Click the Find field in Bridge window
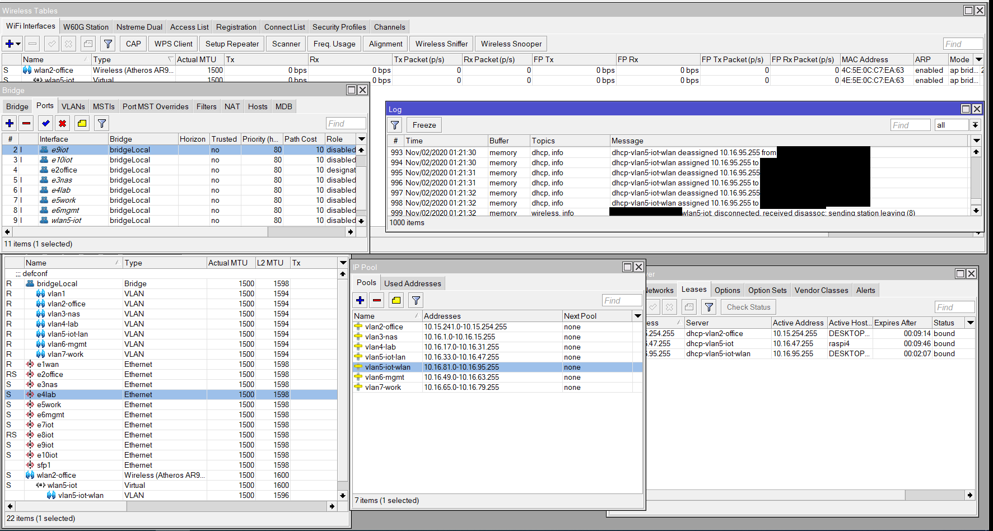 pyautogui.click(x=346, y=123)
